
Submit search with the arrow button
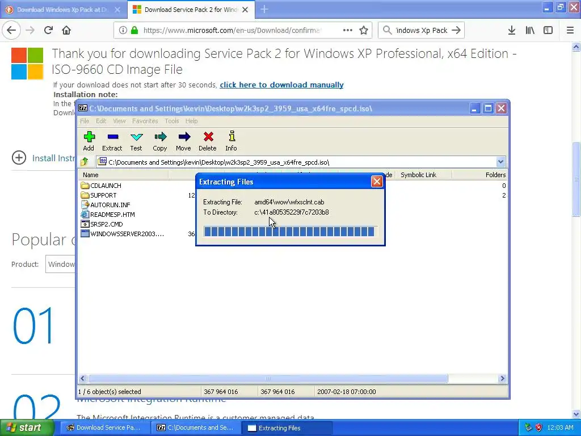(457, 30)
